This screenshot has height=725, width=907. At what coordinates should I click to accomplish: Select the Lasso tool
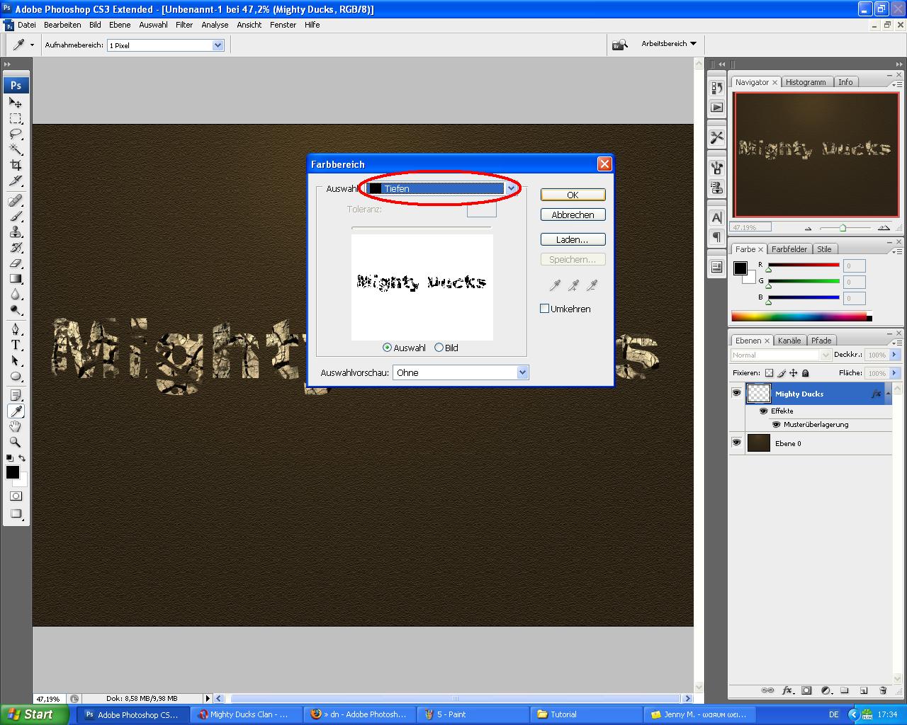pyautogui.click(x=15, y=134)
